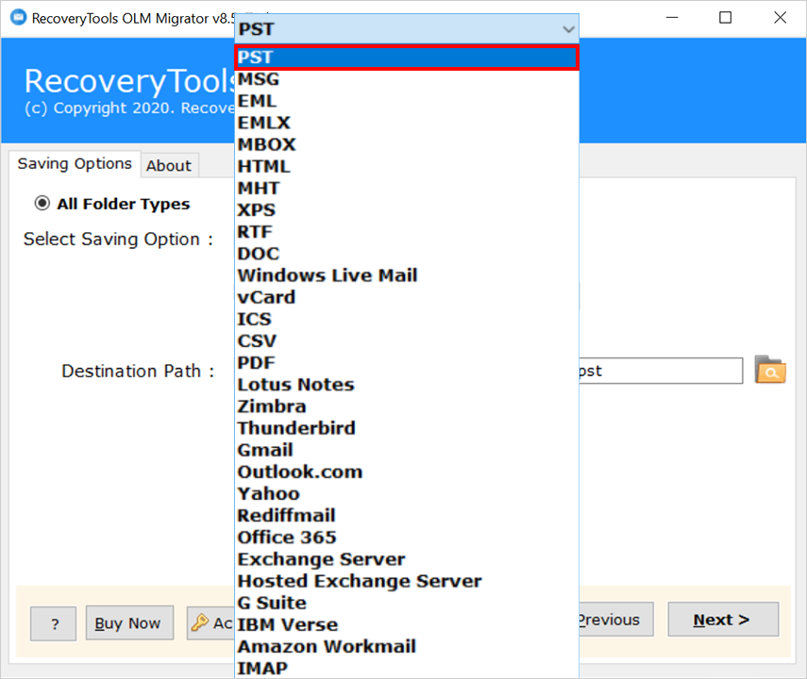Select Thunderbird as saving option
The height and width of the screenshot is (679, 807).
[407, 428]
